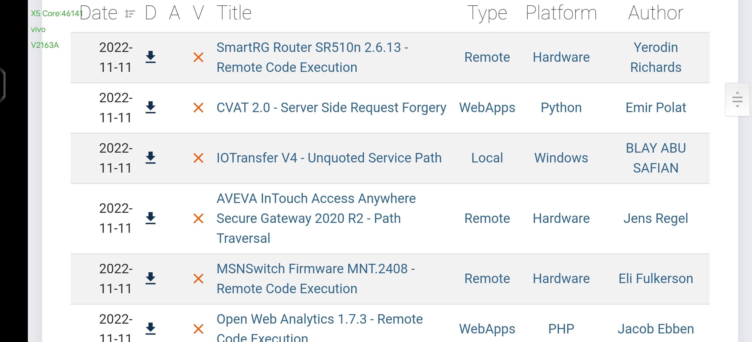Download the SmartRG Router exploit
752x342 pixels.
(150, 57)
